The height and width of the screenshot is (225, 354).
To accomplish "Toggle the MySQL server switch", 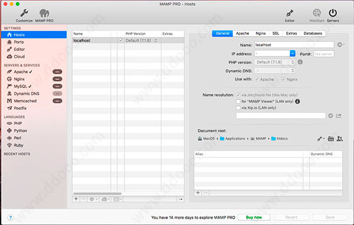I will coord(57,87).
